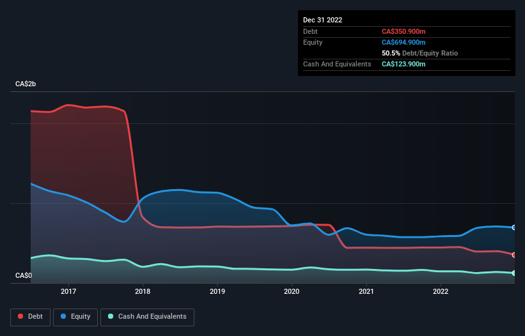Click the 50.5% Debt/Equity Ratio text

[419, 53]
